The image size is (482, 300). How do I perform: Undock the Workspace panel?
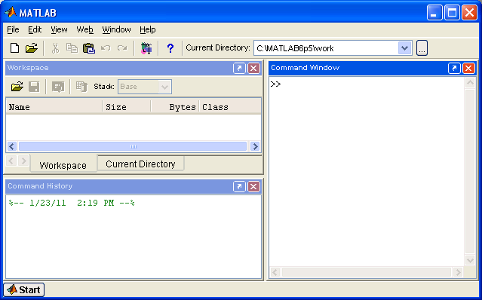click(x=239, y=68)
